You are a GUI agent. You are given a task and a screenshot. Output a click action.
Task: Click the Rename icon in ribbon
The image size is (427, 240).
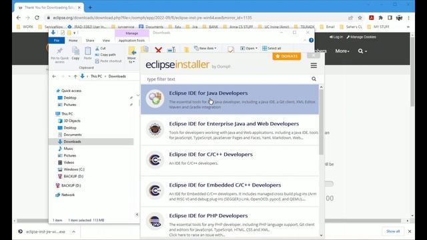pyautogui.click(x=171, y=49)
